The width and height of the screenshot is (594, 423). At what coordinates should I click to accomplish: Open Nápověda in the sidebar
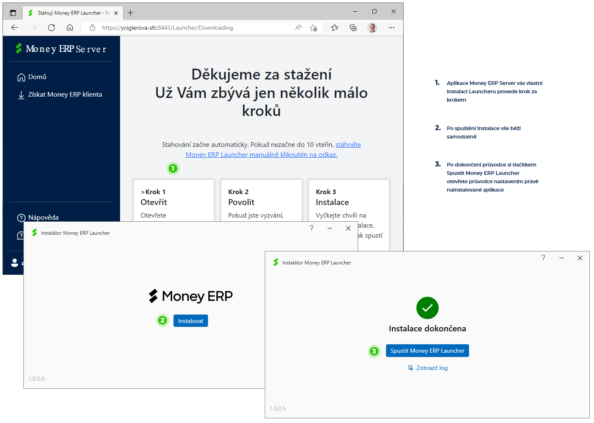(x=38, y=218)
